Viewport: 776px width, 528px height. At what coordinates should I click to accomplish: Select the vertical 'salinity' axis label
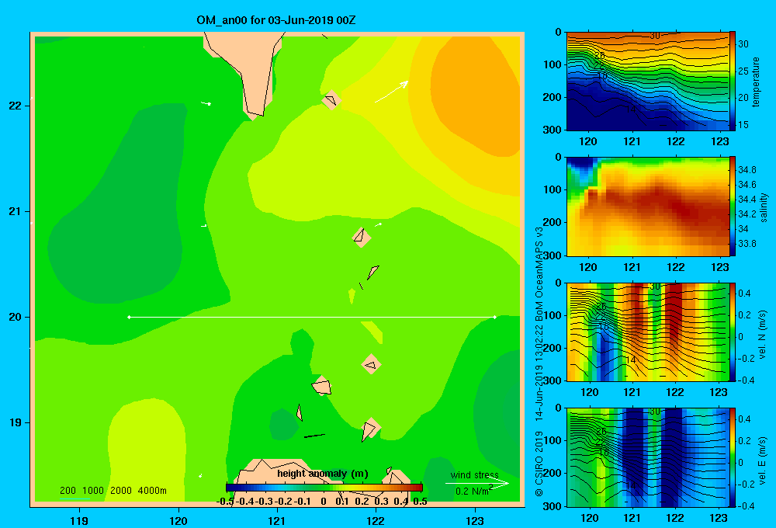[764, 207]
